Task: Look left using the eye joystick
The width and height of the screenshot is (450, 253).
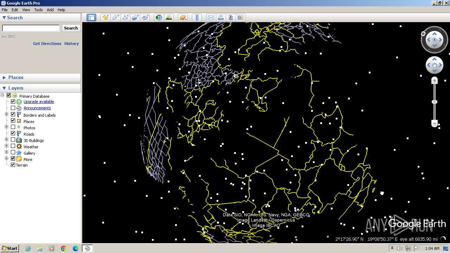Action: 429,40
